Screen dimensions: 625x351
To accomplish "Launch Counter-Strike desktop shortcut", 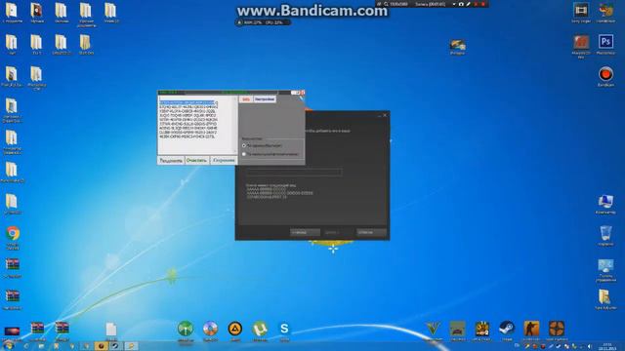I will (x=531, y=329).
